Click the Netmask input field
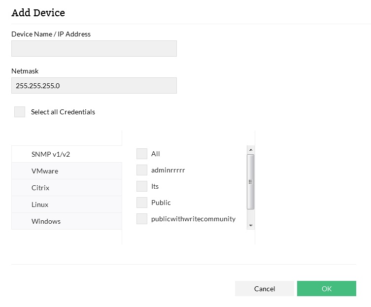The height and width of the screenshot is (307, 371). click(x=94, y=85)
